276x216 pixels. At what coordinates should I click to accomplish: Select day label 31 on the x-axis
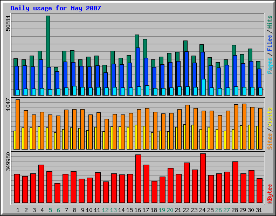(259, 210)
